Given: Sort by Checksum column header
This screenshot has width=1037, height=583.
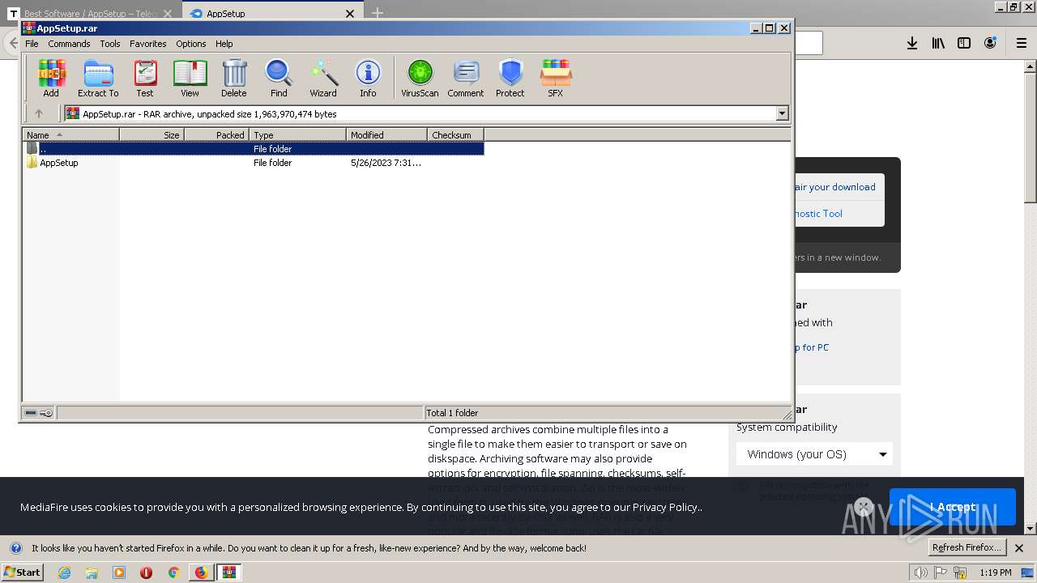Looking at the screenshot, I should click(x=455, y=135).
